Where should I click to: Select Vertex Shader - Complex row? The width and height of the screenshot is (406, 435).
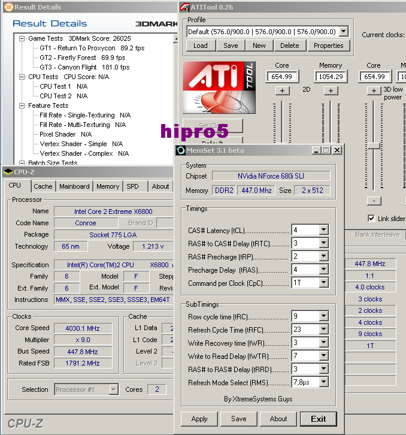[x=84, y=153]
